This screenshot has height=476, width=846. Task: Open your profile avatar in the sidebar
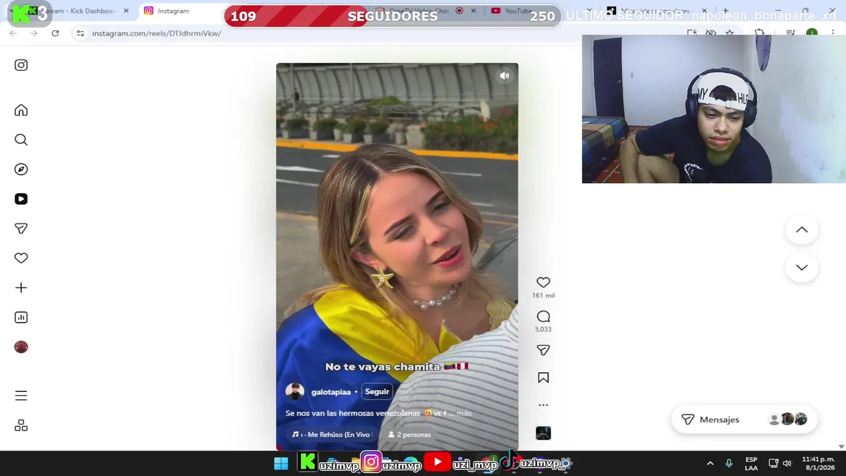click(21, 347)
